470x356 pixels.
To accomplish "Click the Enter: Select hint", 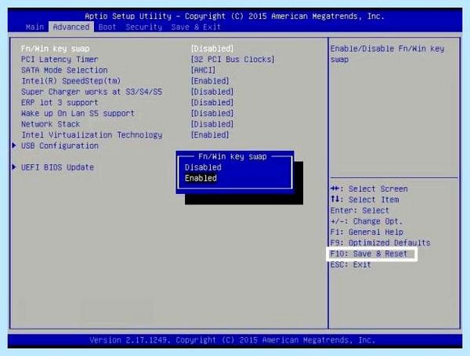I will tap(360, 210).
